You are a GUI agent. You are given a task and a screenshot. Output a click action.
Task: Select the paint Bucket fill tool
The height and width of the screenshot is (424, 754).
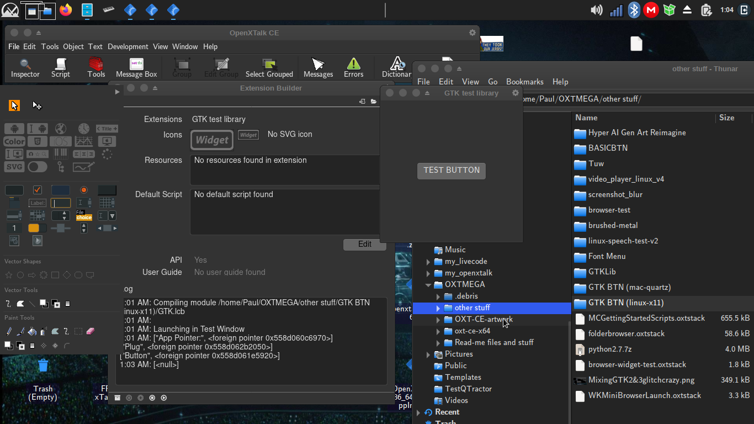32,331
